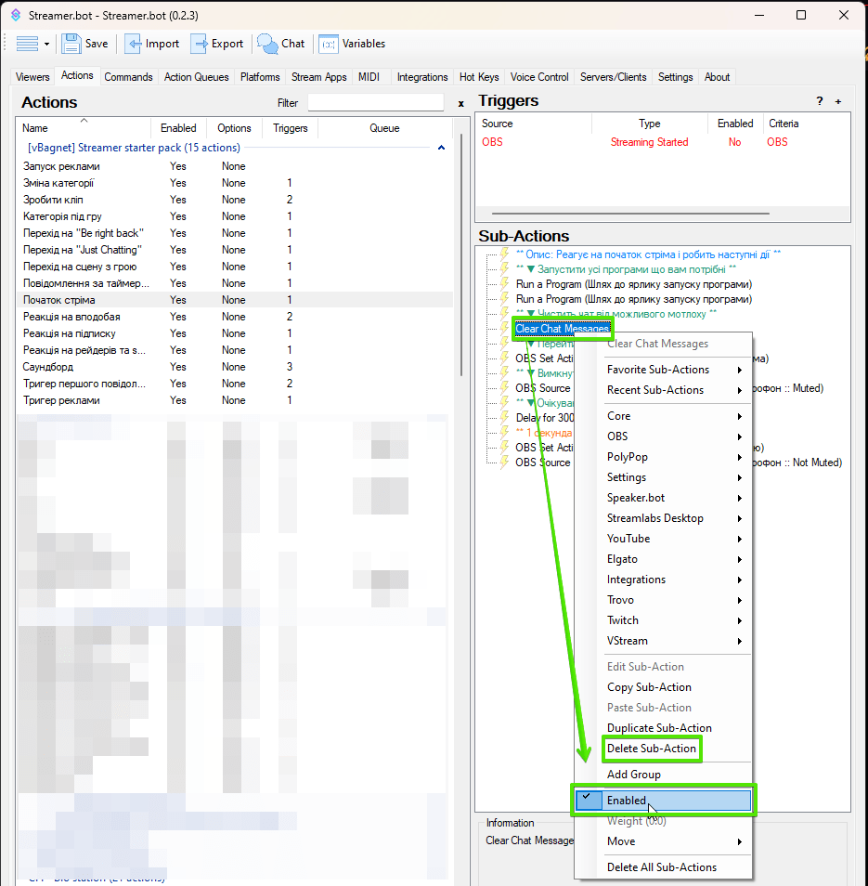This screenshot has height=886, width=868.
Task: Expand the Move submenu
Action: (x=674, y=841)
